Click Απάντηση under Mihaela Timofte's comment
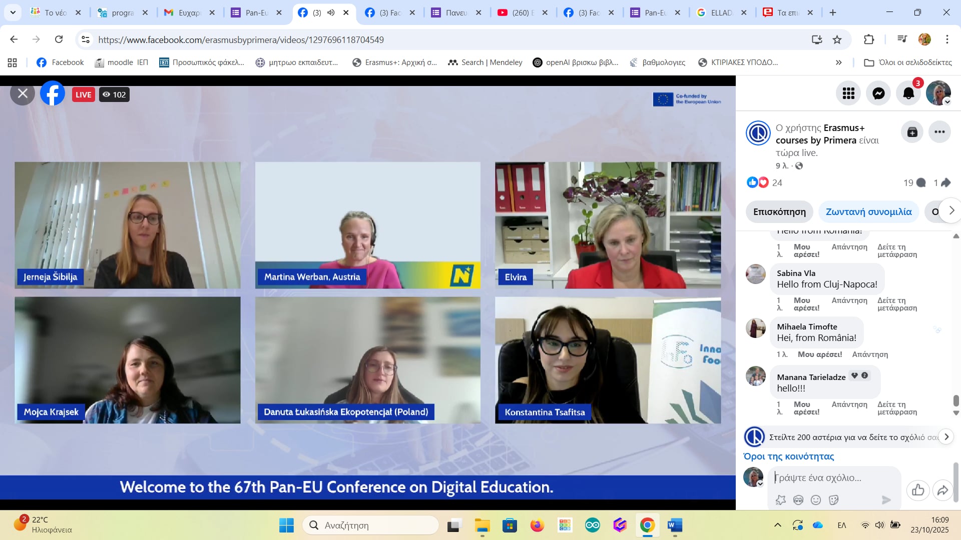The width and height of the screenshot is (961, 540). pos(870,354)
